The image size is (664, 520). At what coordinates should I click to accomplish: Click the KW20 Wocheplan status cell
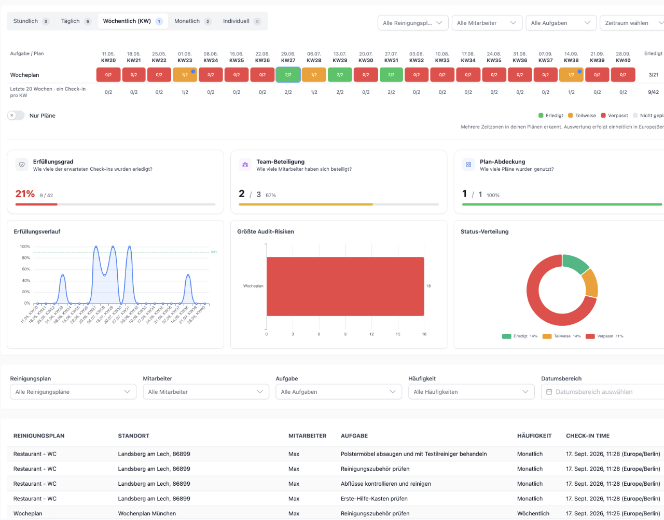pyautogui.click(x=108, y=75)
